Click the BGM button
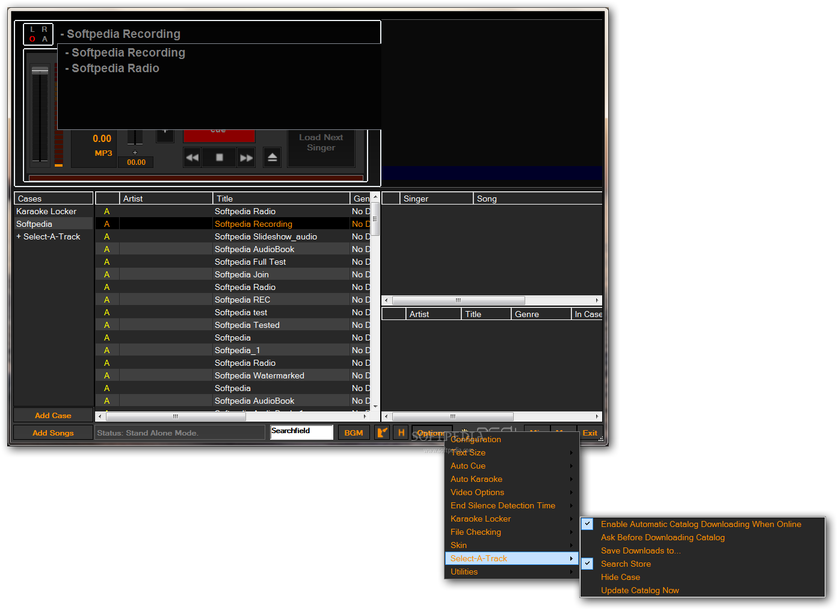This screenshot has height=610, width=838. pyautogui.click(x=354, y=433)
